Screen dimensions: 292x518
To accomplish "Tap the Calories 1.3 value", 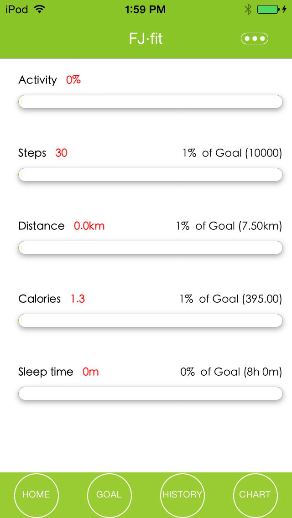I will [78, 299].
